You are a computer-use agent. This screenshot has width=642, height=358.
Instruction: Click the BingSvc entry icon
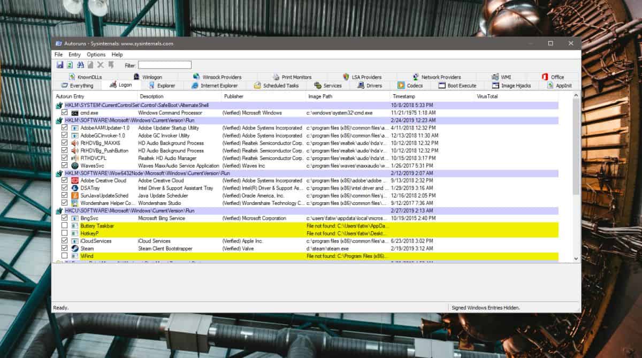pyautogui.click(x=75, y=218)
